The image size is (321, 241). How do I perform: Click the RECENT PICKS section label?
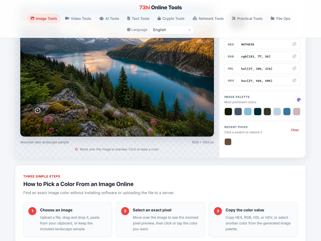click(x=236, y=127)
